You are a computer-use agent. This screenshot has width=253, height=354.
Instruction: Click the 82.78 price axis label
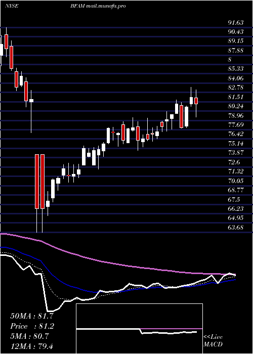click(x=236, y=87)
